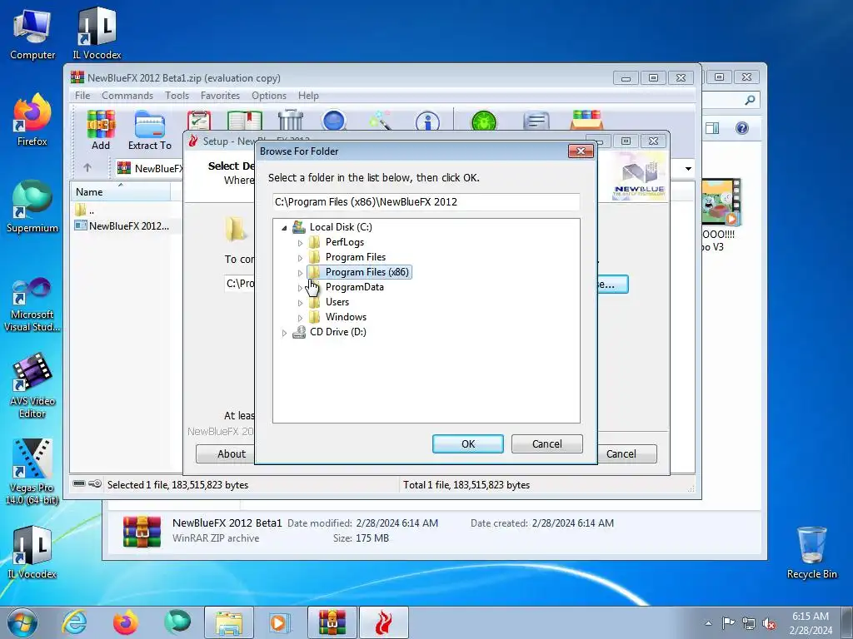Expand the Windows folder arrow
The image size is (853, 639).
tap(300, 317)
